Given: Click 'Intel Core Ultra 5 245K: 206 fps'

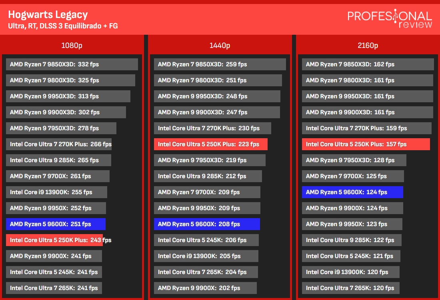Looking at the screenshot, I should [x=206, y=240].
